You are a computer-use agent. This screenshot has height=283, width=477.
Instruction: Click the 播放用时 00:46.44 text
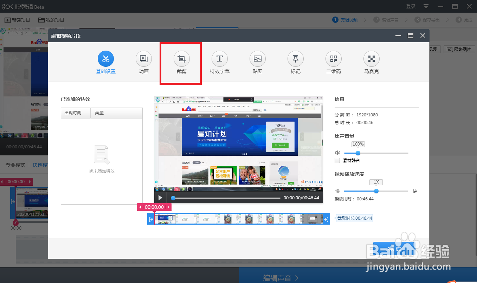354,199
